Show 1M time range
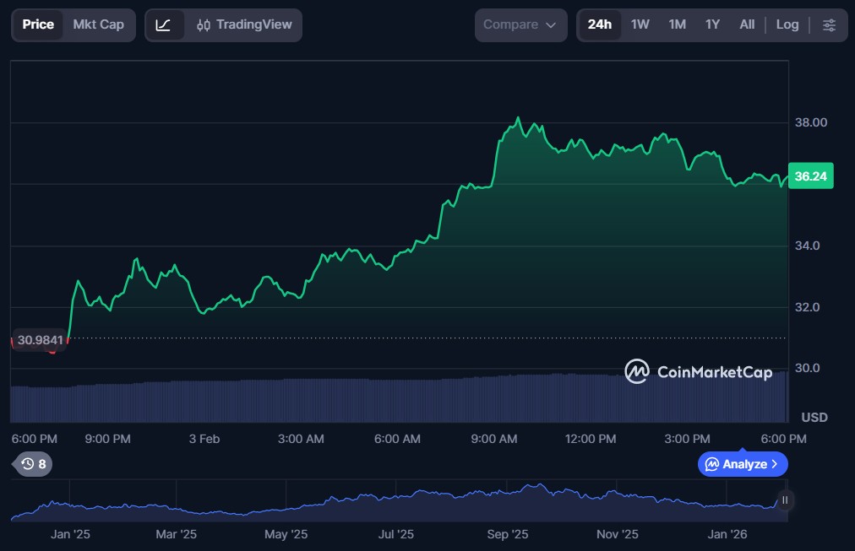The height and width of the screenshot is (551, 855). tap(677, 24)
